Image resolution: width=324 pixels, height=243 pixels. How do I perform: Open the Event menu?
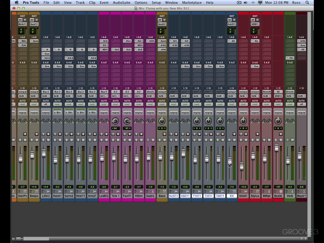[x=104, y=3]
